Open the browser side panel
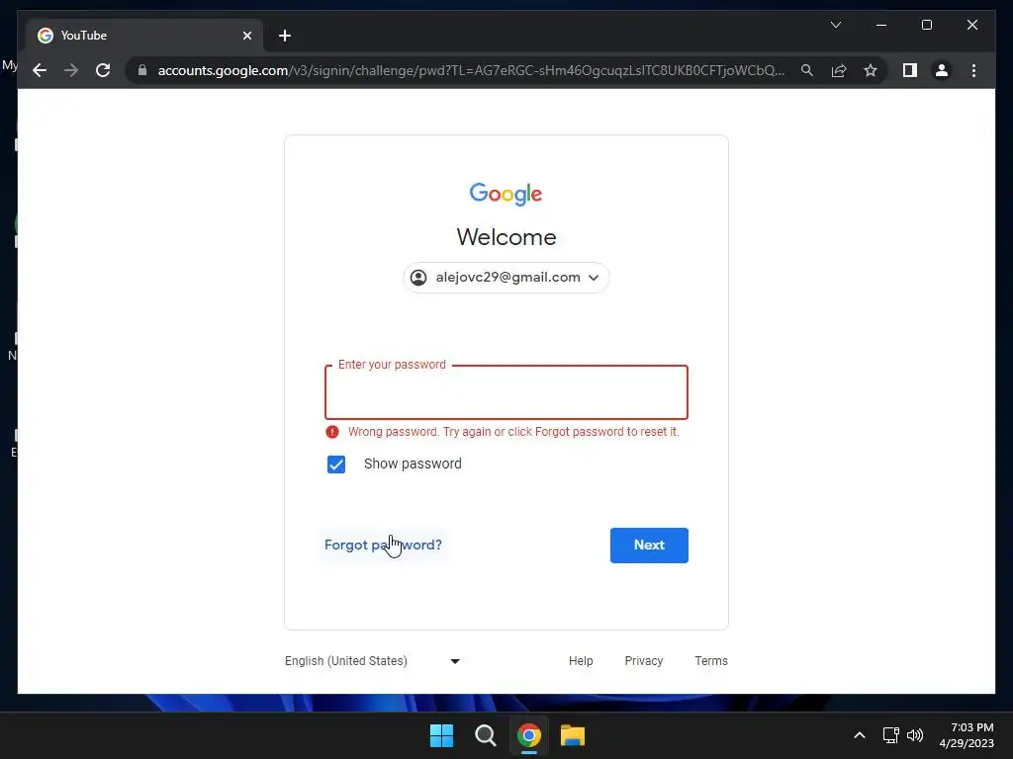This screenshot has width=1013, height=759. (x=910, y=70)
